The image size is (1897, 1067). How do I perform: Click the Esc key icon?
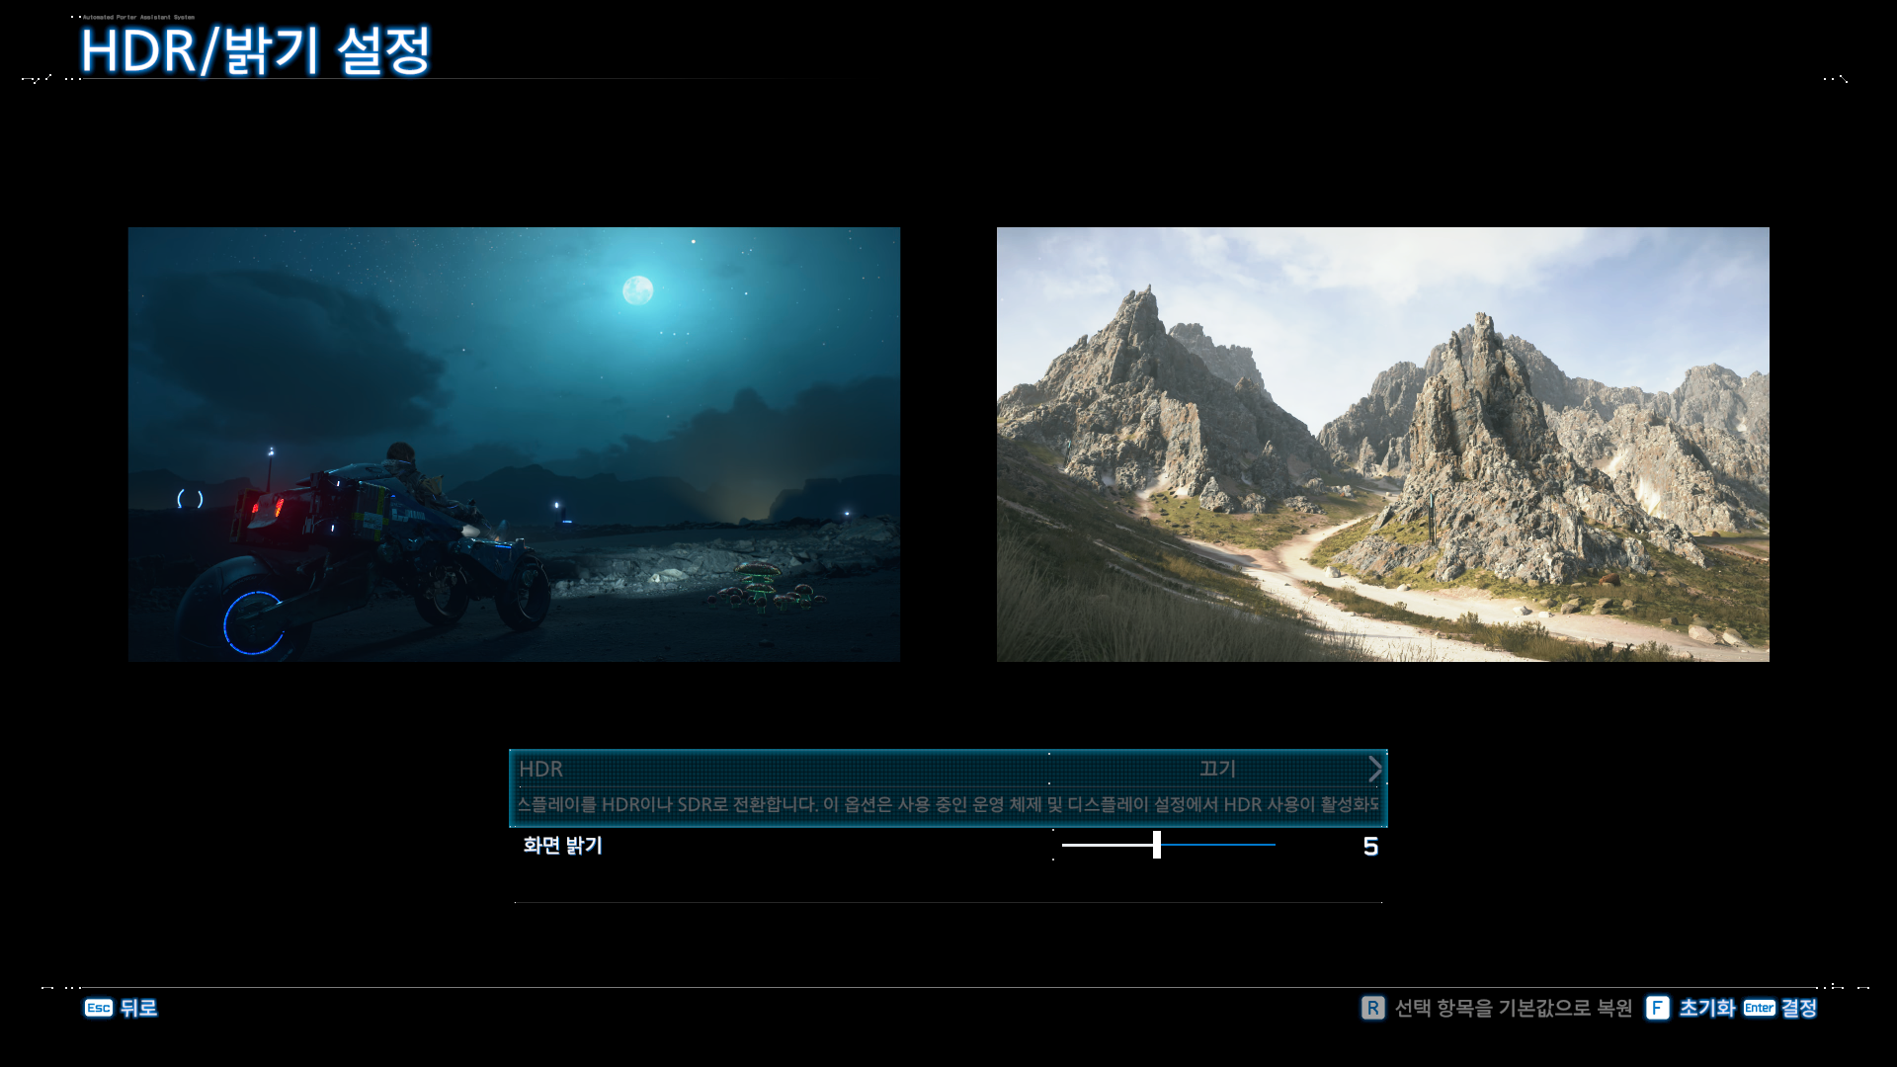[x=98, y=1008]
